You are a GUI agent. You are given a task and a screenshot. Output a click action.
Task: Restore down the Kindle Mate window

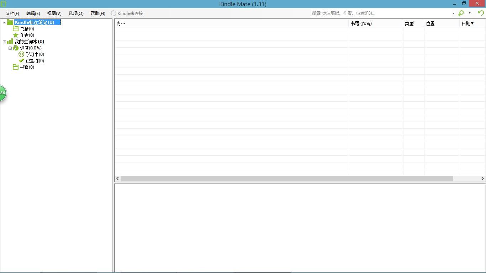coord(464,4)
